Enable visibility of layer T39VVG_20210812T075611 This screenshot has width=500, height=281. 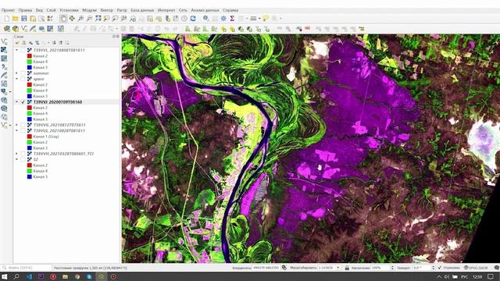(23, 125)
